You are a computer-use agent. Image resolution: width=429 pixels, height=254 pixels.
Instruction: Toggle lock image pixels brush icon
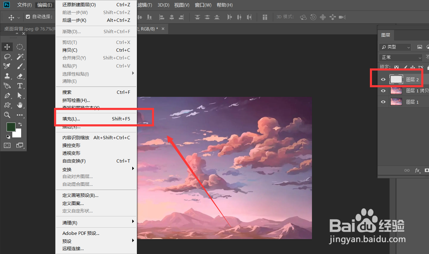[x=405, y=68]
